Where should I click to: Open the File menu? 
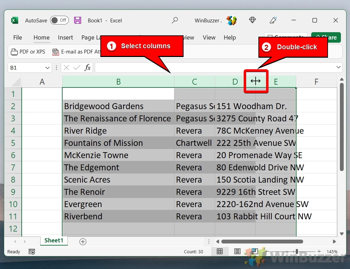pos(17,37)
